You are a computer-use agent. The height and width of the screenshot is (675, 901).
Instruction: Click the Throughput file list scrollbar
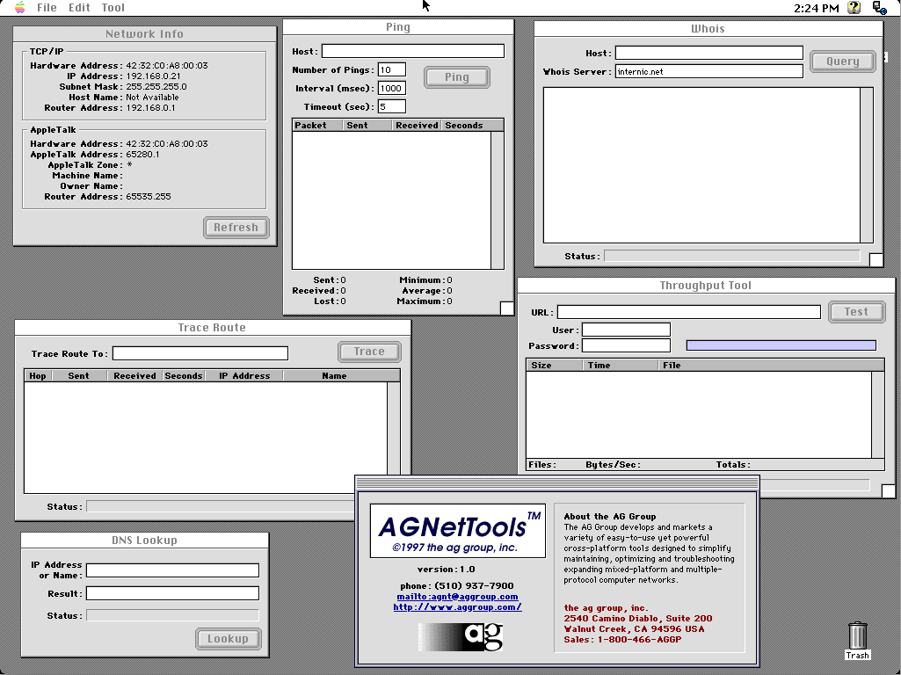click(878, 415)
